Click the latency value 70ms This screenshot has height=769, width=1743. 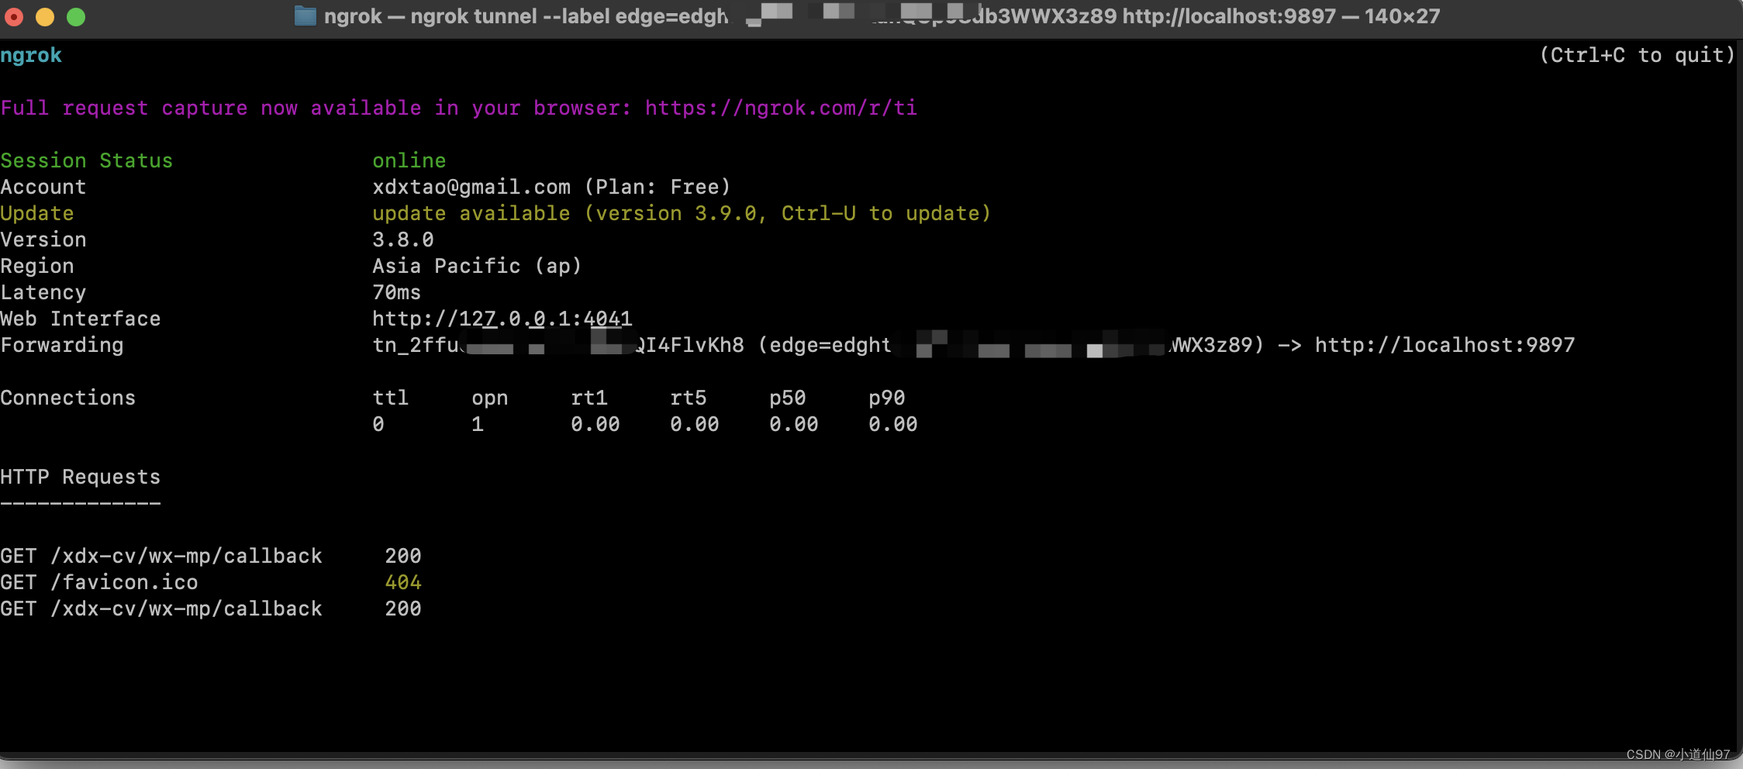(397, 292)
